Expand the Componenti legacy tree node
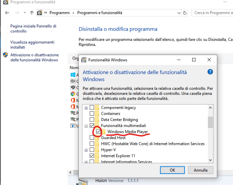 tap(86, 108)
